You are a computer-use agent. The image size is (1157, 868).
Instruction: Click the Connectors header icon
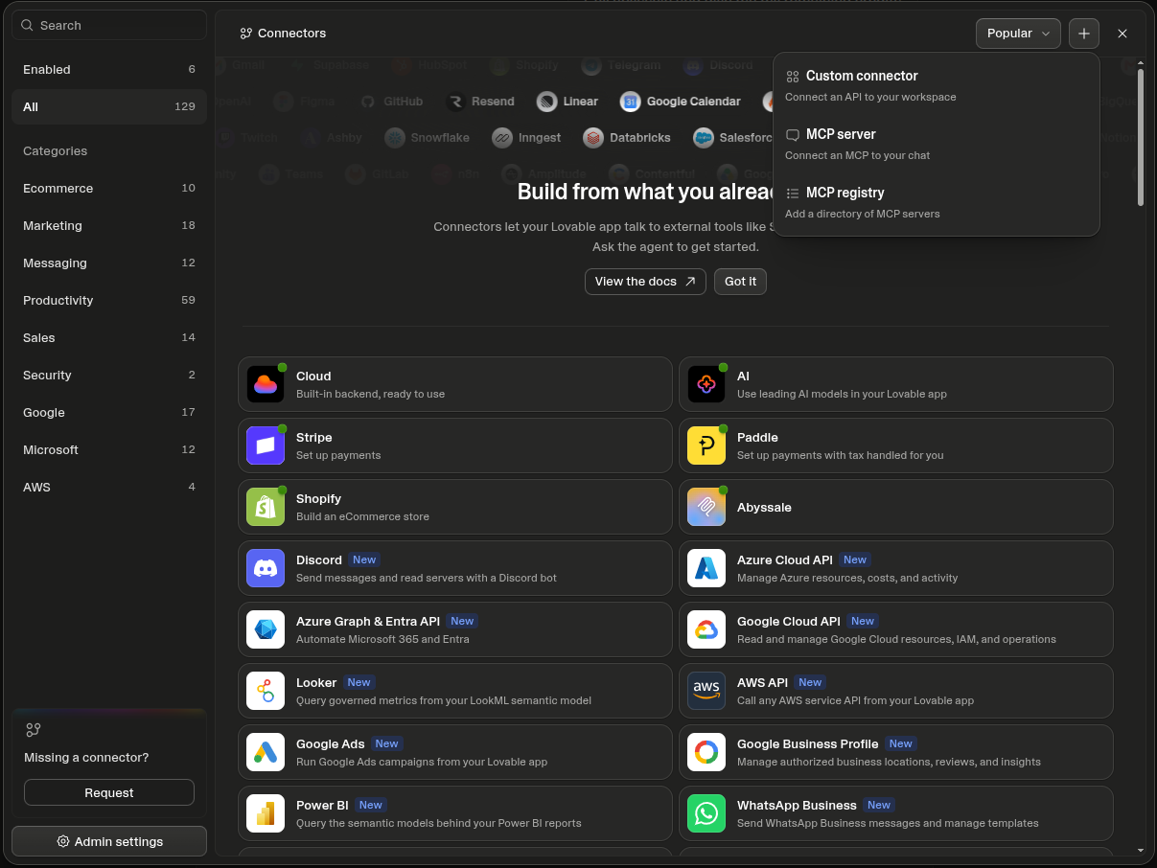[x=246, y=34]
